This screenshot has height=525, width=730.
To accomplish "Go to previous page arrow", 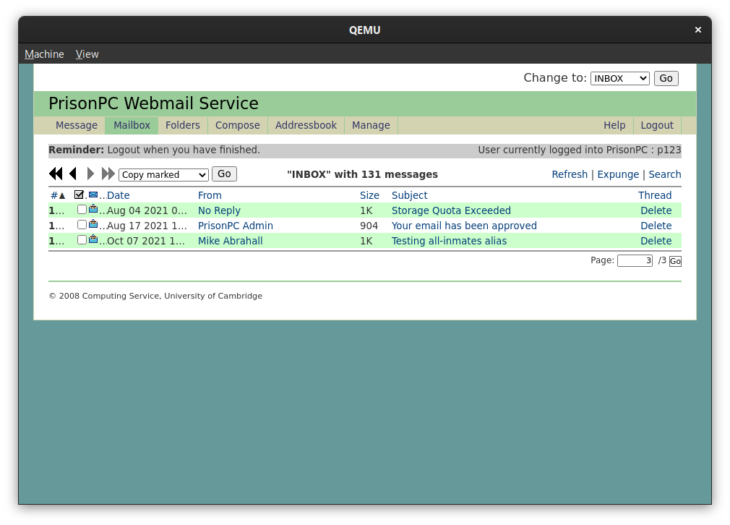I will click(x=72, y=174).
